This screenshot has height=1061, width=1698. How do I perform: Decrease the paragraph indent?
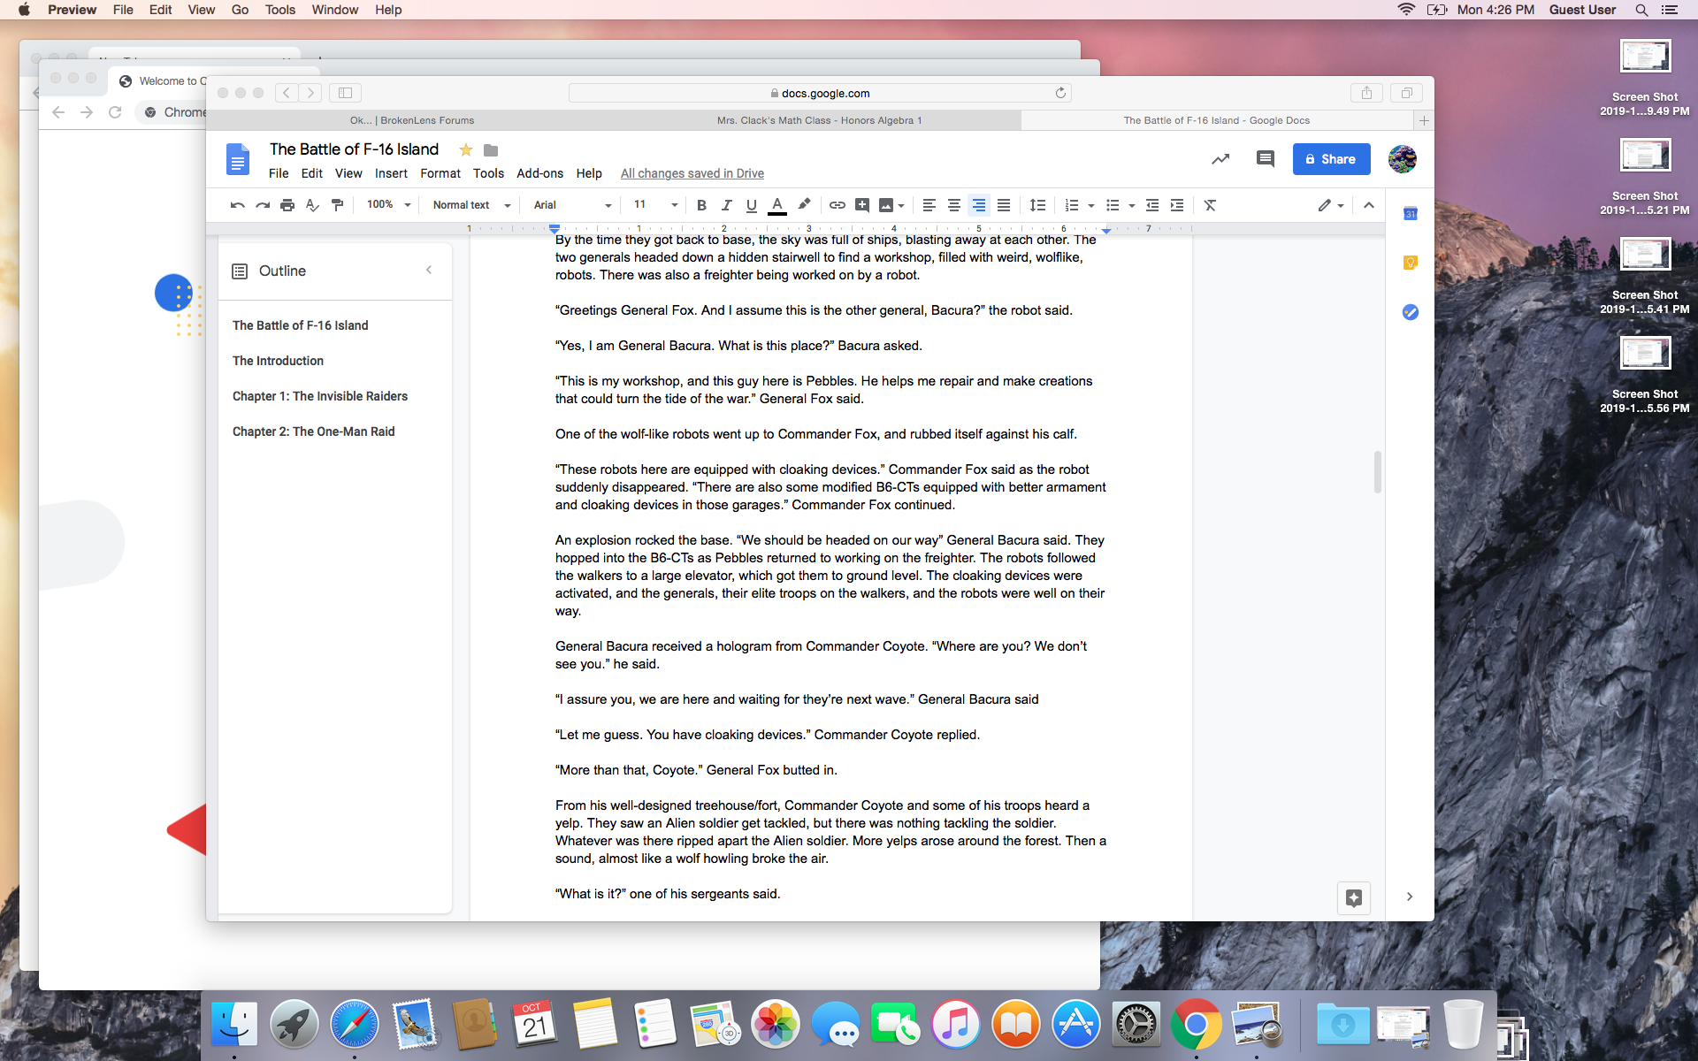1152,205
